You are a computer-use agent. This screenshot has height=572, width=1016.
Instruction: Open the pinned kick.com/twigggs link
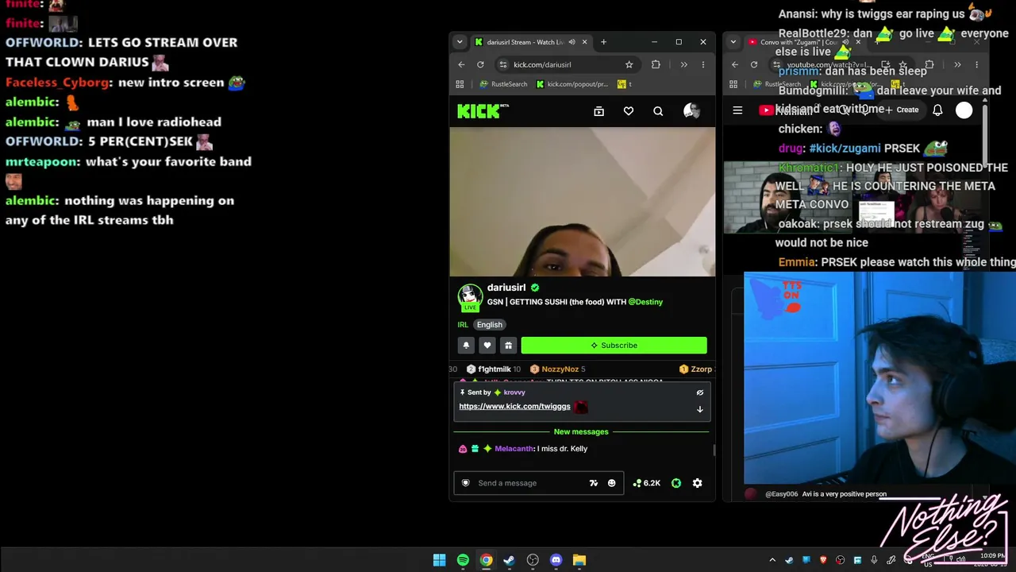514,407
